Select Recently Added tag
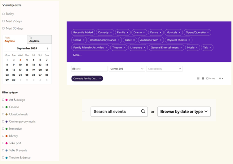 point(83,32)
